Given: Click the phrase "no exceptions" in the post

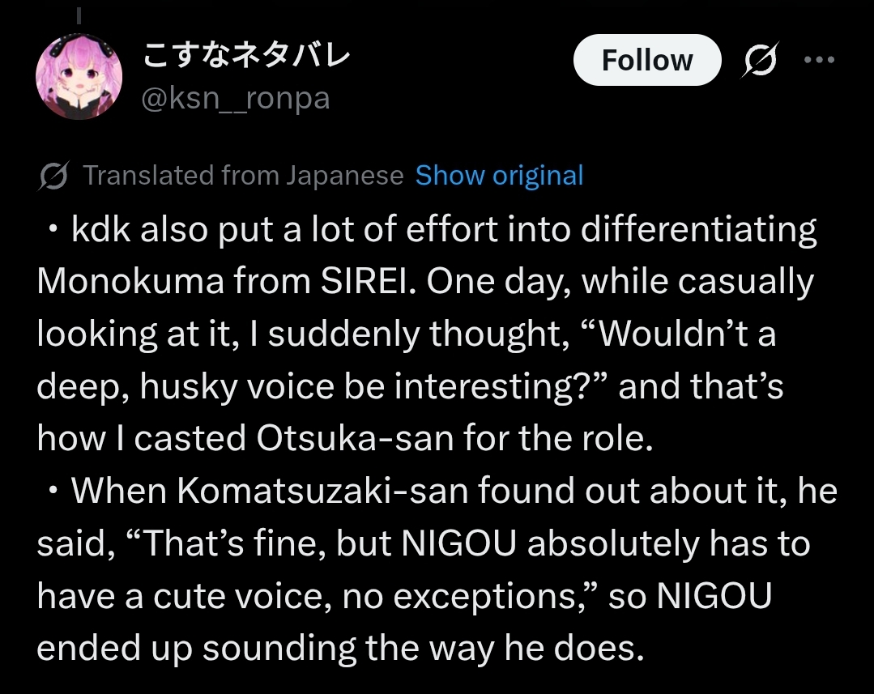Looking at the screenshot, I should (x=478, y=595).
